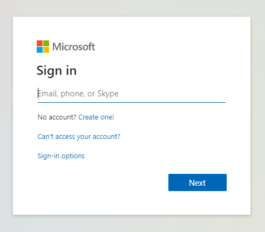265x232 pixels.
Task: Click the blue Next button
Action: [198, 182]
